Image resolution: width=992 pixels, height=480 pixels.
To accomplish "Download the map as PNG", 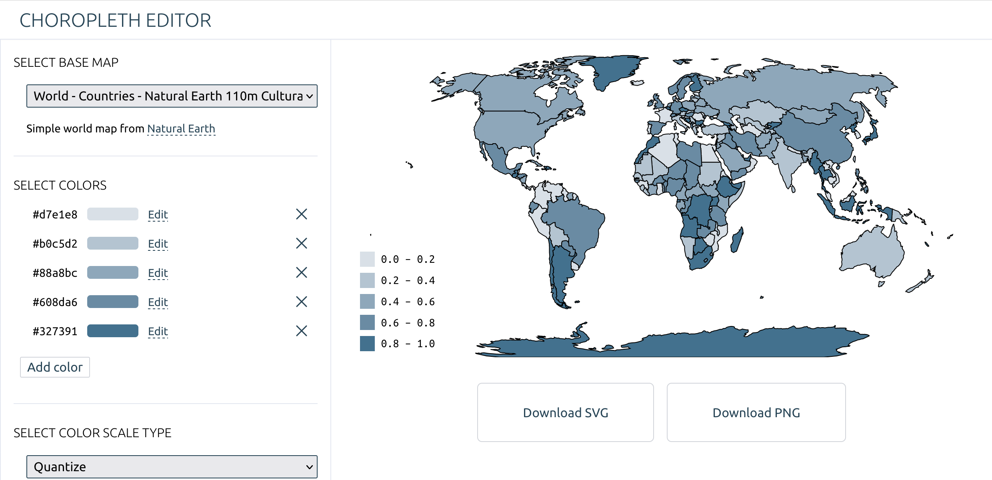I will pyautogui.click(x=756, y=412).
